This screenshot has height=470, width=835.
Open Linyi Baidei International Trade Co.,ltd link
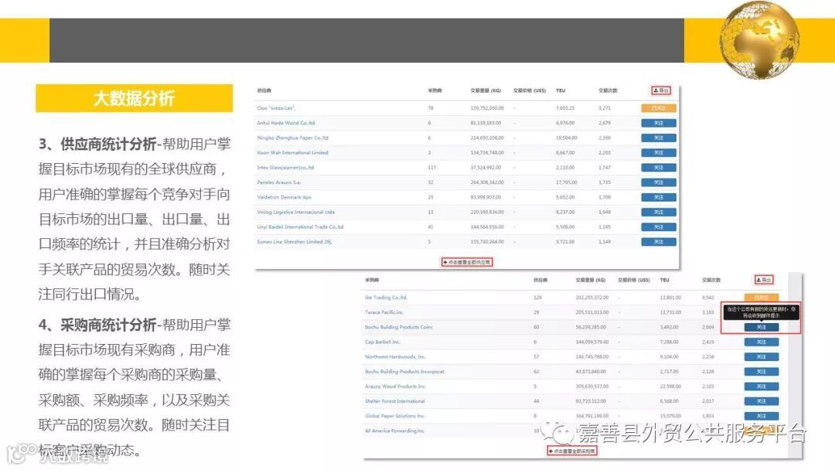click(300, 227)
